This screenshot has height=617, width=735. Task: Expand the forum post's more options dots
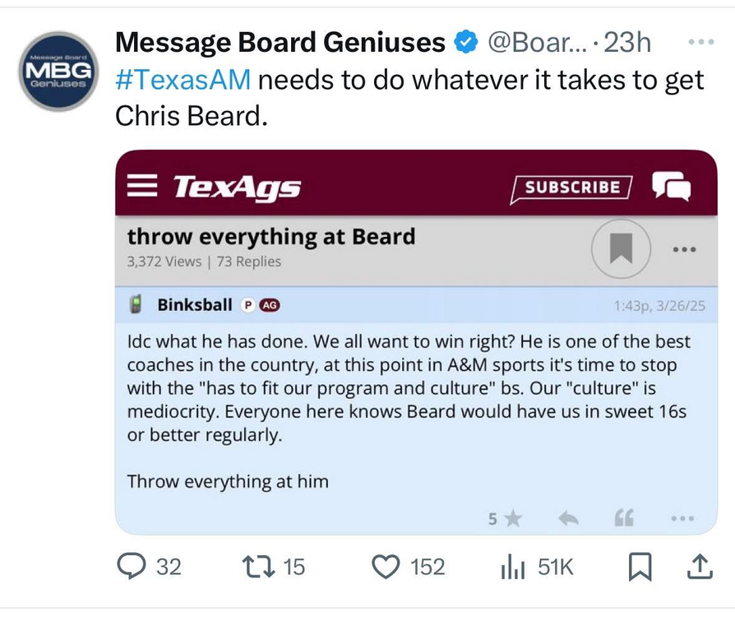[682, 518]
